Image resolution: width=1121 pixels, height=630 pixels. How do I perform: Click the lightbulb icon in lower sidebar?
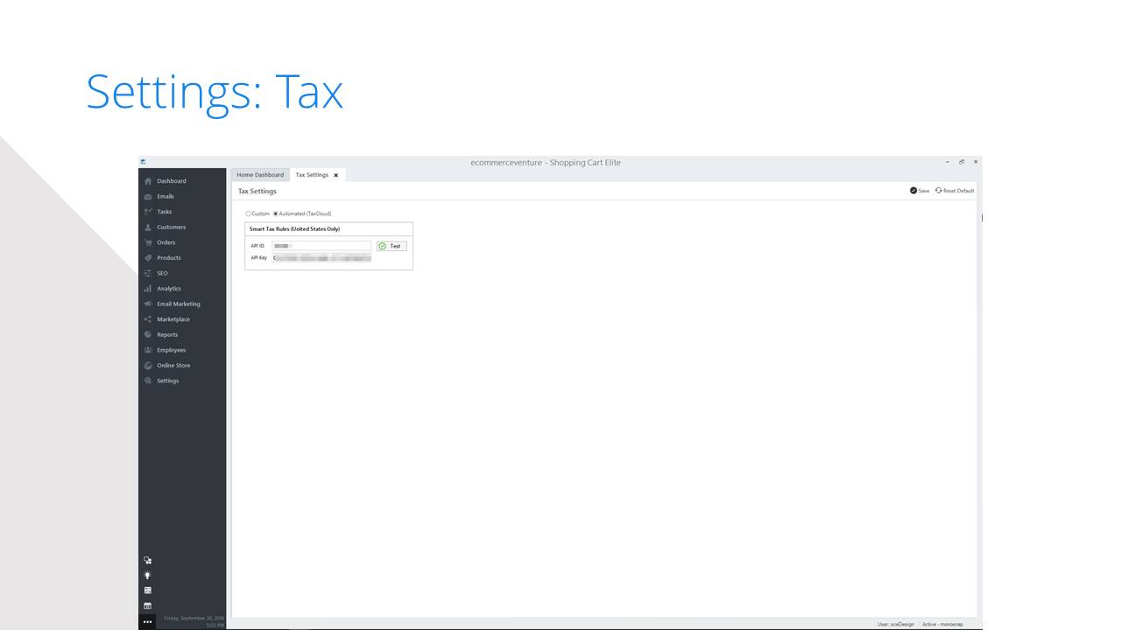click(147, 575)
